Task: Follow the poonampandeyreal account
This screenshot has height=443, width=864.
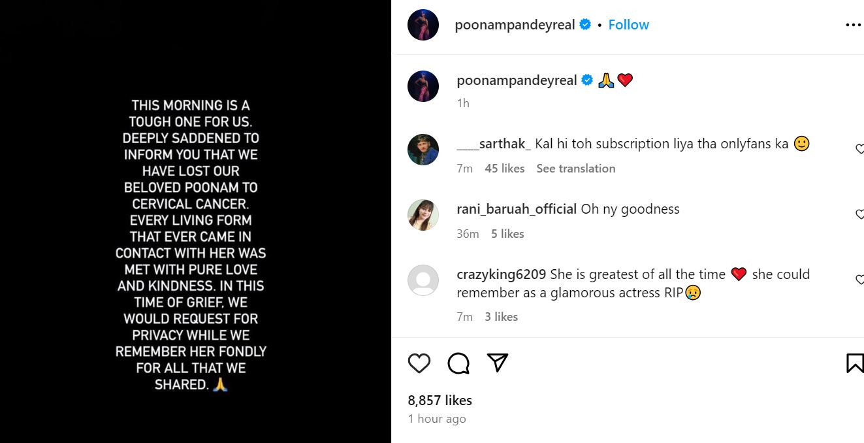Action: [x=628, y=25]
